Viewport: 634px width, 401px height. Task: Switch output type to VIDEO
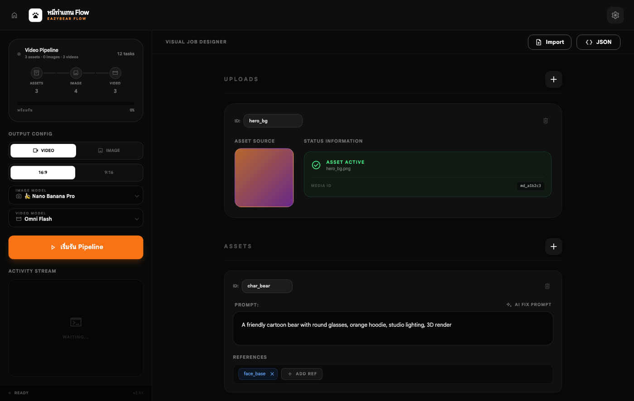(x=43, y=151)
